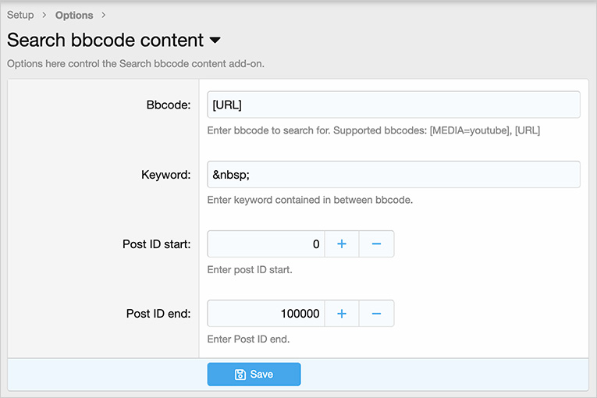Click the Post ID start label
The width and height of the screenshot is (597, 398).
(x=156, y=244)
